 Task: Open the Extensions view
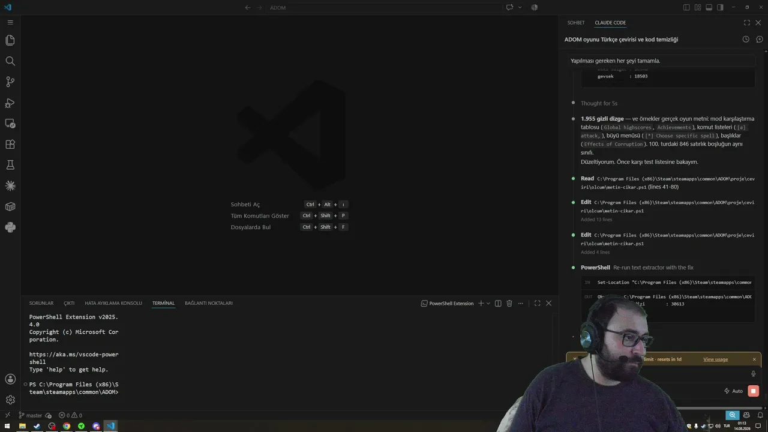click(x=10, y=145)
